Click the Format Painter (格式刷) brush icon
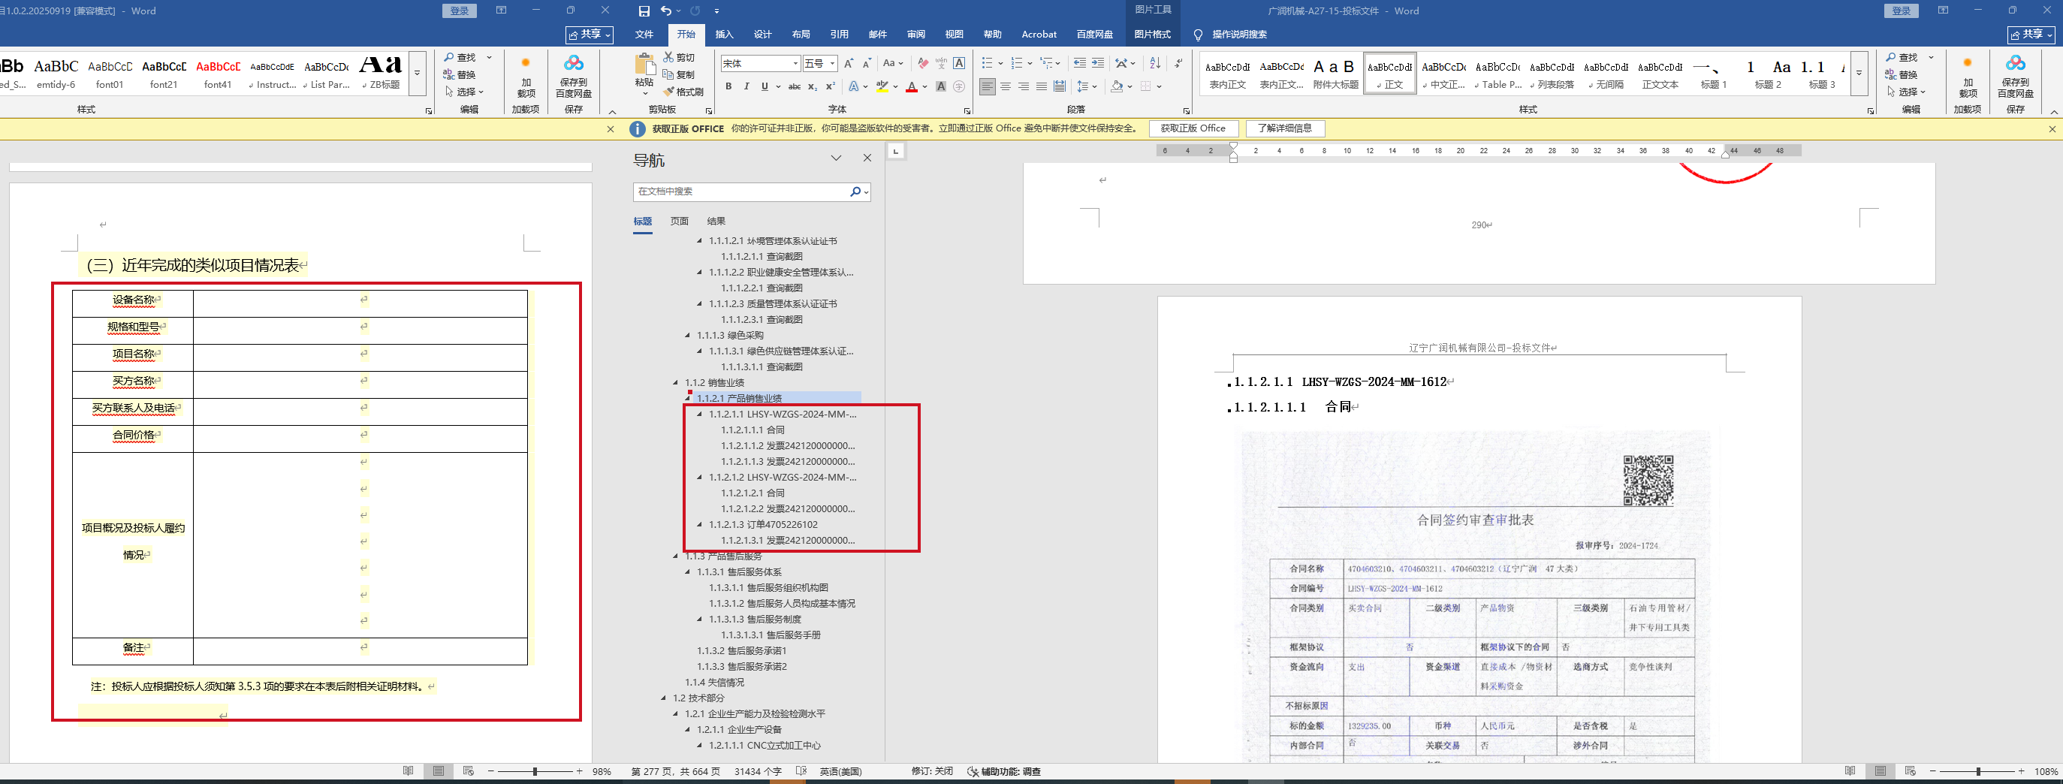 tap(668, 92)
